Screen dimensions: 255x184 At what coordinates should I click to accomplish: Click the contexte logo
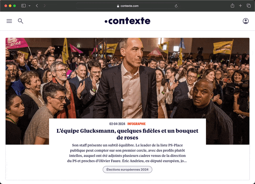[x=127, y=21]
